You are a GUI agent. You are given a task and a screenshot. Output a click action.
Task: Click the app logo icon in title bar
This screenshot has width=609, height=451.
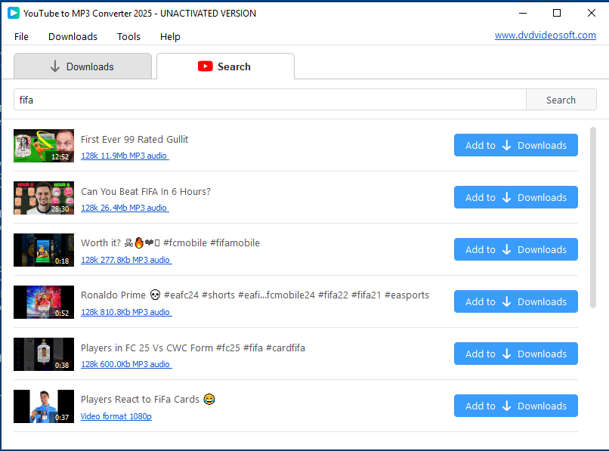coord(13,13)
